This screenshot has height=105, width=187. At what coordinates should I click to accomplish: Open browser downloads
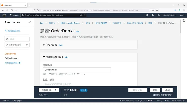175,10
